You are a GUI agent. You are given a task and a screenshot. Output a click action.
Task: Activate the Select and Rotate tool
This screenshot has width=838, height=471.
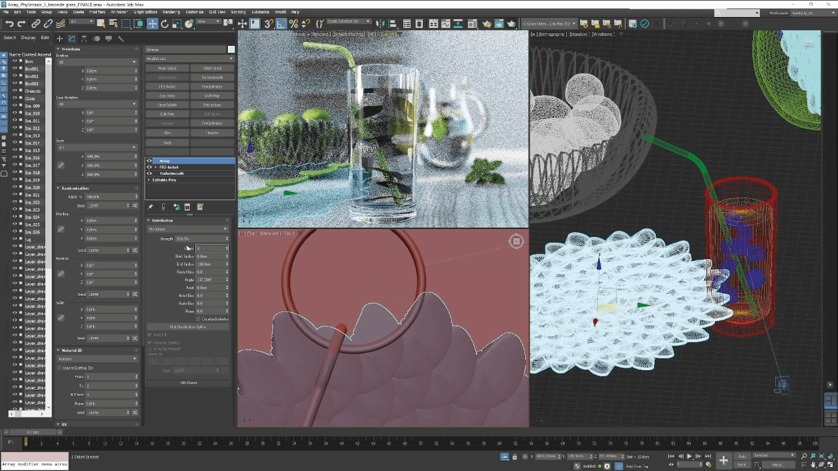pyautogui.click(x=164, y=24)
